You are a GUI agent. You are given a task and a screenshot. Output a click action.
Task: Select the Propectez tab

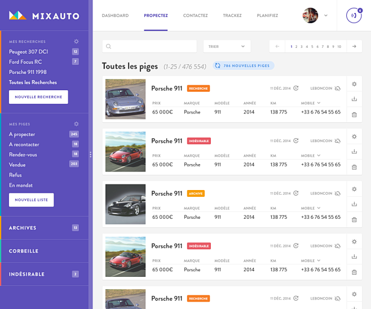point(156,16)
